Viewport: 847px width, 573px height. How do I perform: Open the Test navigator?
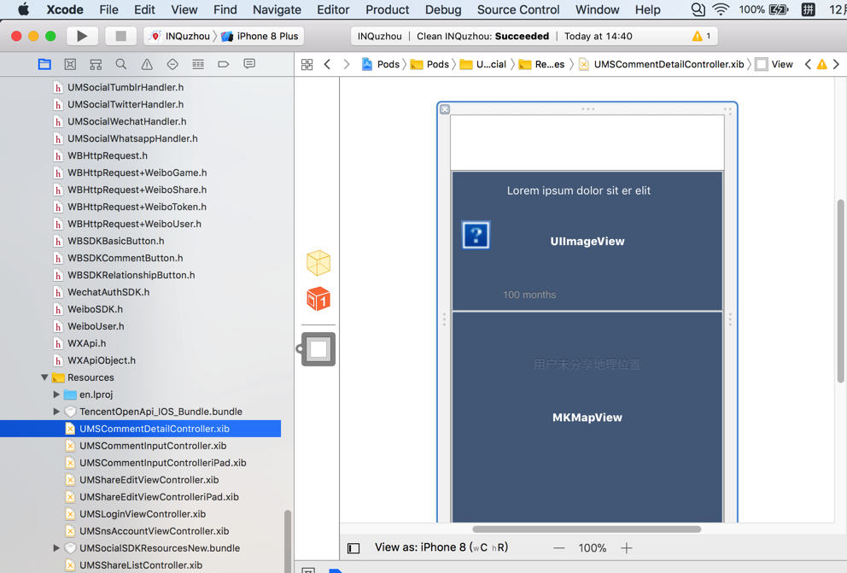(x=172, y=64)
